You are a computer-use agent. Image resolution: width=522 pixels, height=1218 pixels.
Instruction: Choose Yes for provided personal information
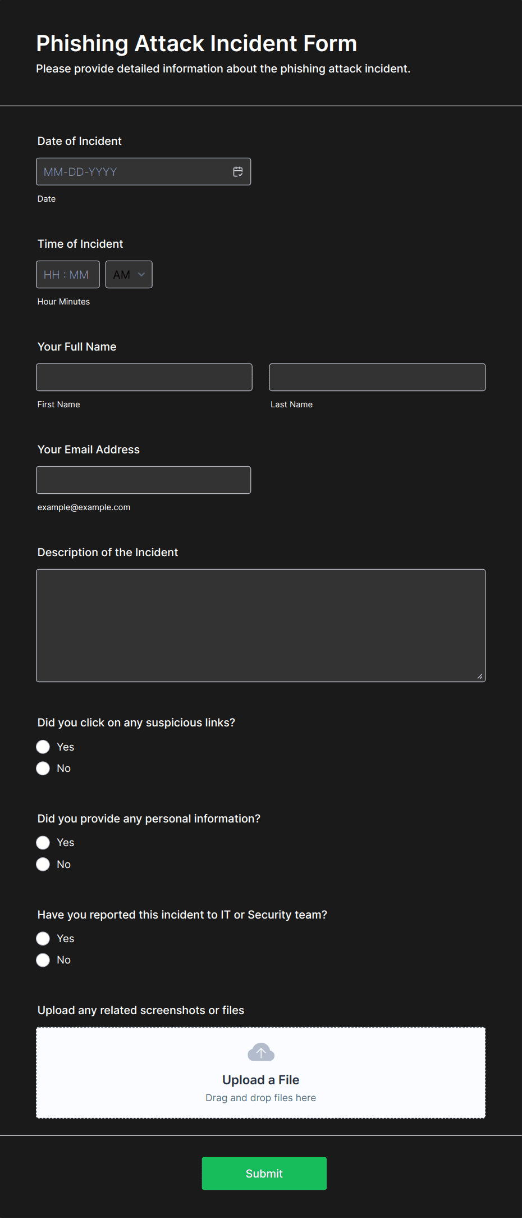coord(43,843)
